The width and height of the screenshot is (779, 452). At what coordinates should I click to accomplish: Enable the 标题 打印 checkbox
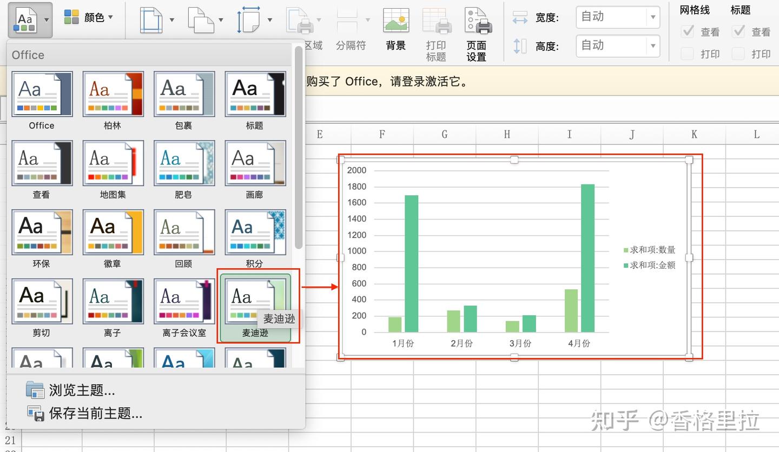pos(738,54)
